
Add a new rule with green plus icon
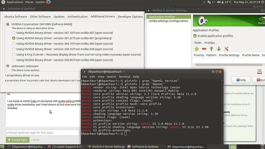point(197,49)
